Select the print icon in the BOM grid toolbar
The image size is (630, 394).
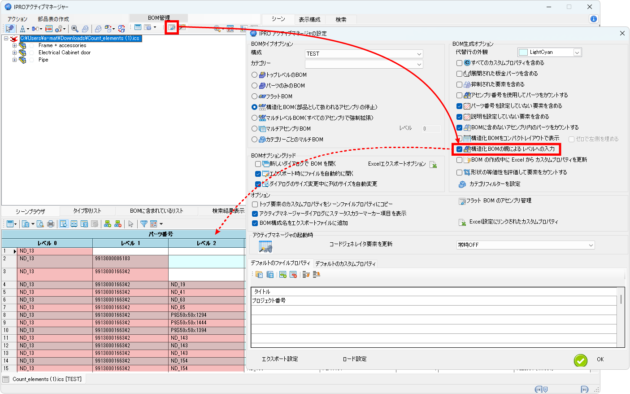coord(51,224)
